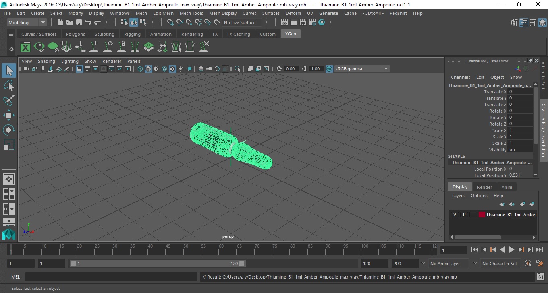The width and height of the screenshot is (548, 293).
Task: Go to the start of playback range
Action: [x=475, y=250]
